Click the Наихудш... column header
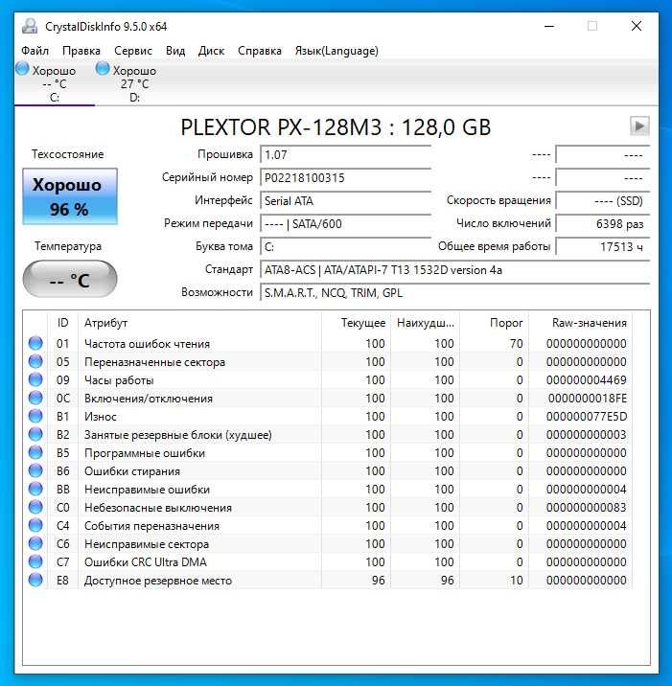This screenshot has width=672, height=686. click(x=425, y=323)
